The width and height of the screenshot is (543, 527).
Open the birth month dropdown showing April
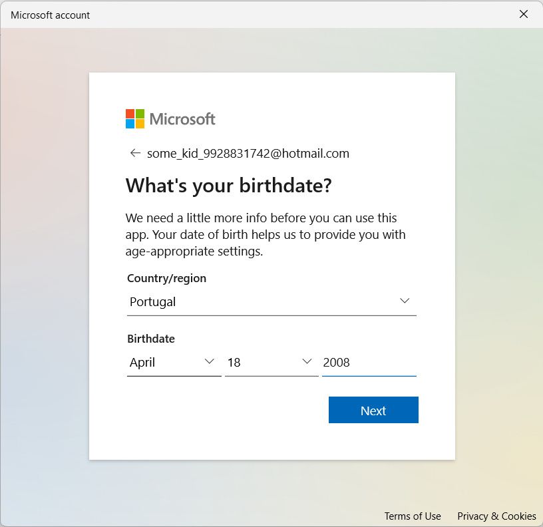(x=173, y=362)
